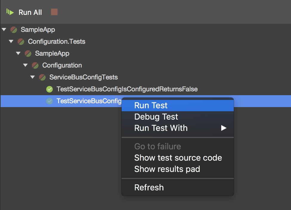The image size is (291, 210).
Task: Click the ServiceBusConfigTests status icon
Action: [42, 77]
